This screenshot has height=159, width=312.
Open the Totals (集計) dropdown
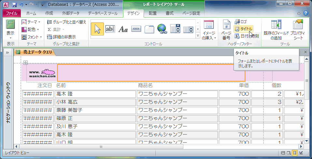(x=56, y=29)
